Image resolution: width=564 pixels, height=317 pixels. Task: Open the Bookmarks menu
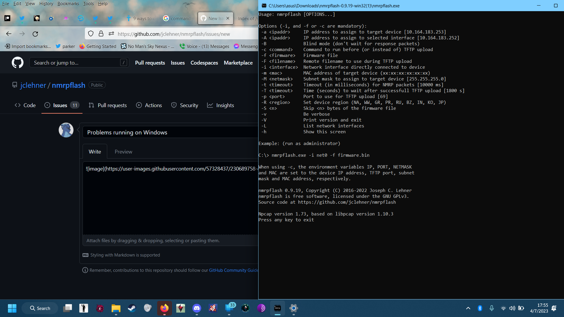click(68, 3)
